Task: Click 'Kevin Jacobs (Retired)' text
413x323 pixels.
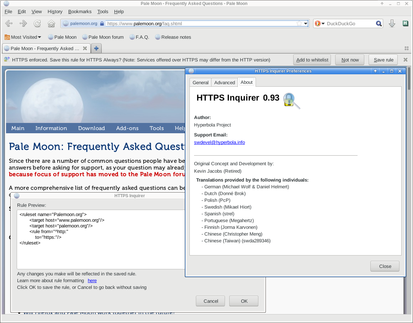Action: pos(218,171)
